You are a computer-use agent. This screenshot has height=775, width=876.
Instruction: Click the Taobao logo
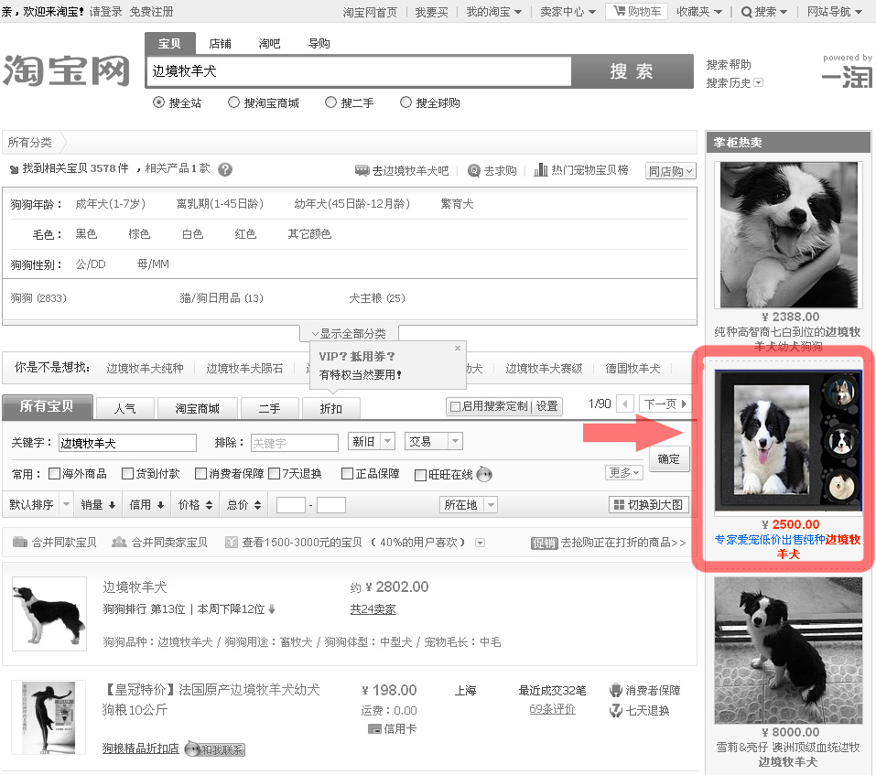coord(66,70)
